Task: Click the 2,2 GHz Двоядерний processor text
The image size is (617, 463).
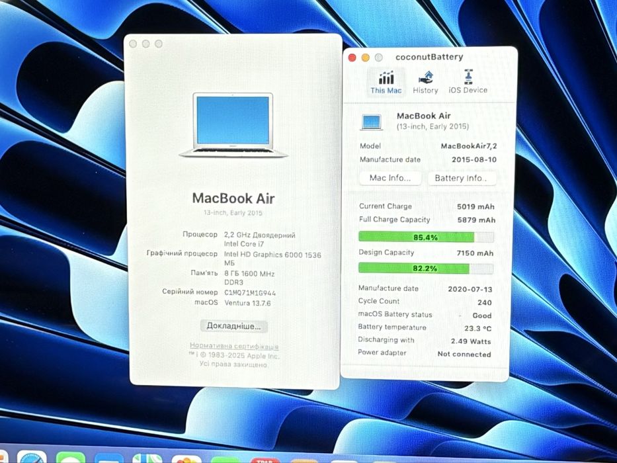Action: tap(259, 235)
